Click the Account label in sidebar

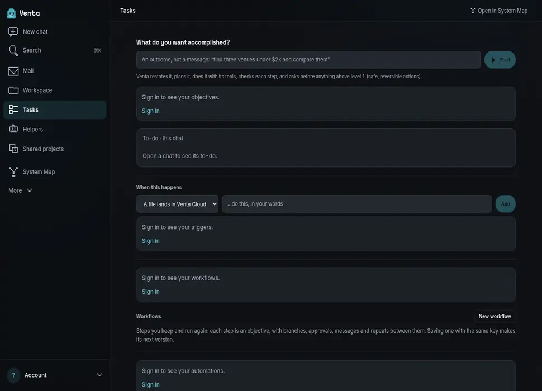[35, 375]
